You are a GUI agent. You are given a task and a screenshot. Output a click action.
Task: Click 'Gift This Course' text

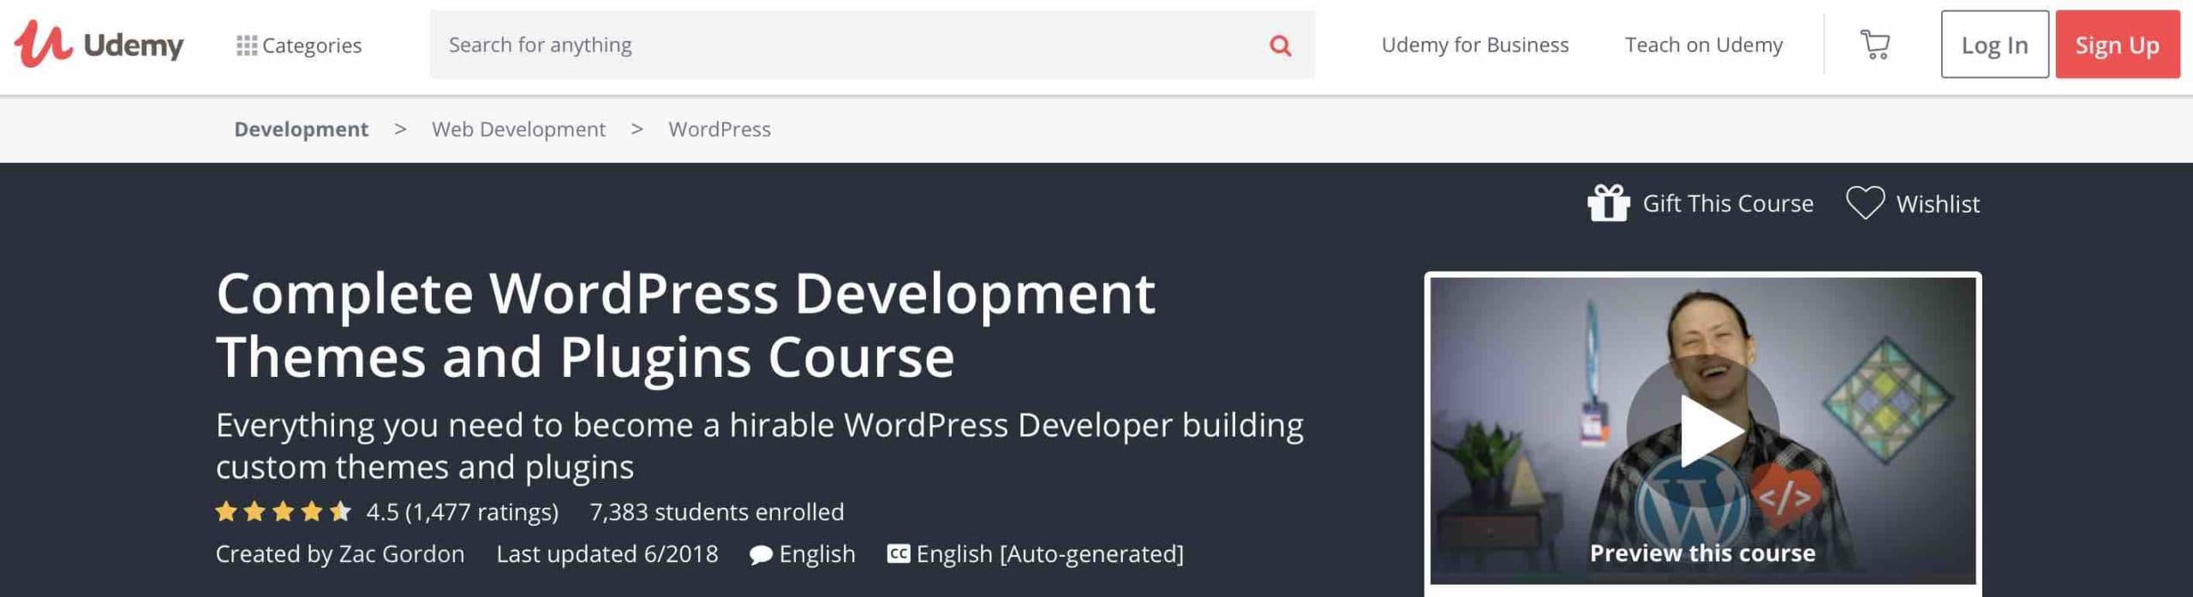click(x=1728, y=204)
